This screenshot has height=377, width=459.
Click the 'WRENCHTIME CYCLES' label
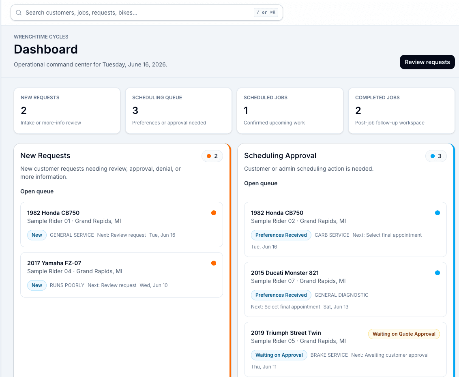tap(41, 37)
